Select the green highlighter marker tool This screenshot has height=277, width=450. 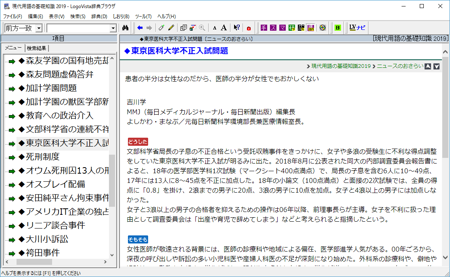coord(161,28)
